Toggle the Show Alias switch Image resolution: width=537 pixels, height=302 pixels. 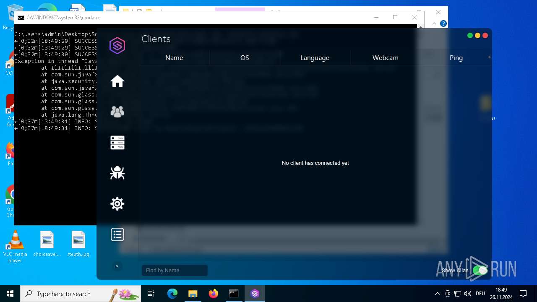(x=480, y=271)
